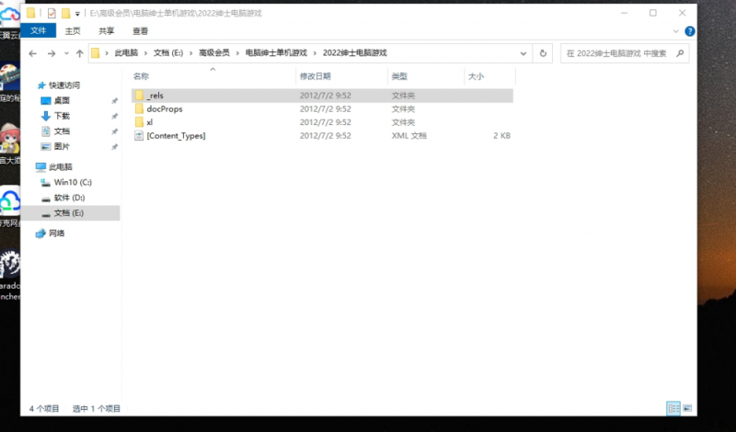Select the 文档 (E:) drive
Image resolution: width=736 pixels, height=432 pixels.
coord(68,213)
